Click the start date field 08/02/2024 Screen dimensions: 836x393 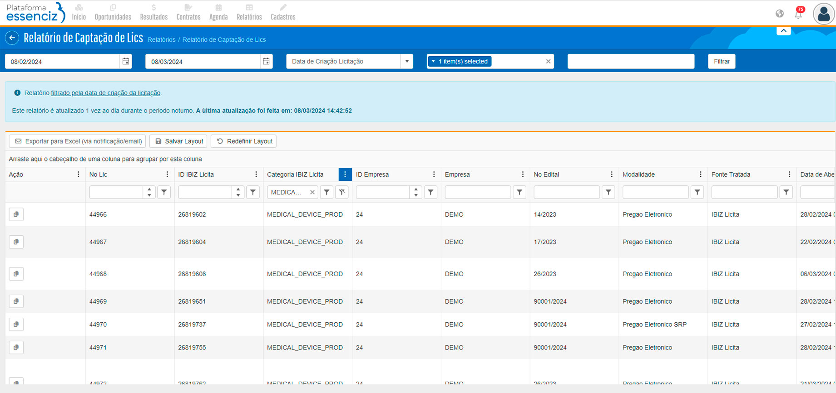click(x=62, y=61)
